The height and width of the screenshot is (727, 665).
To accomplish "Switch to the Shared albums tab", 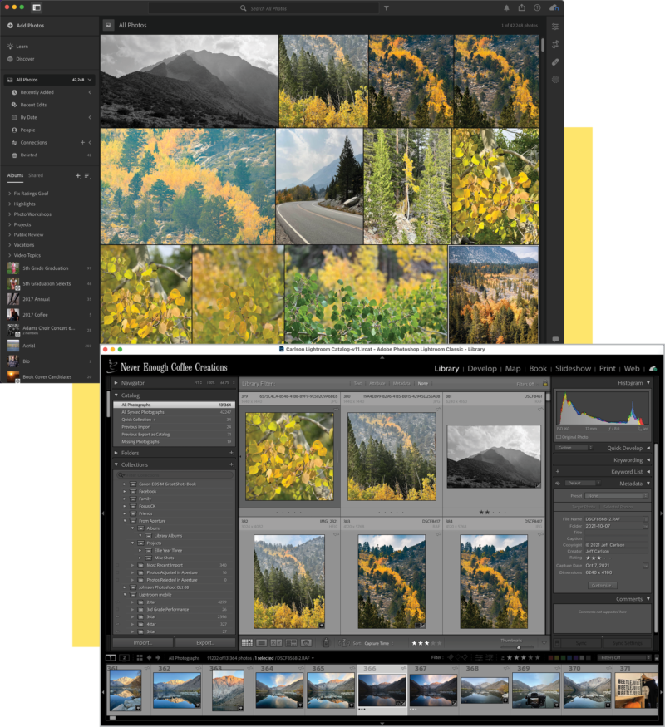I will point(36,175).
